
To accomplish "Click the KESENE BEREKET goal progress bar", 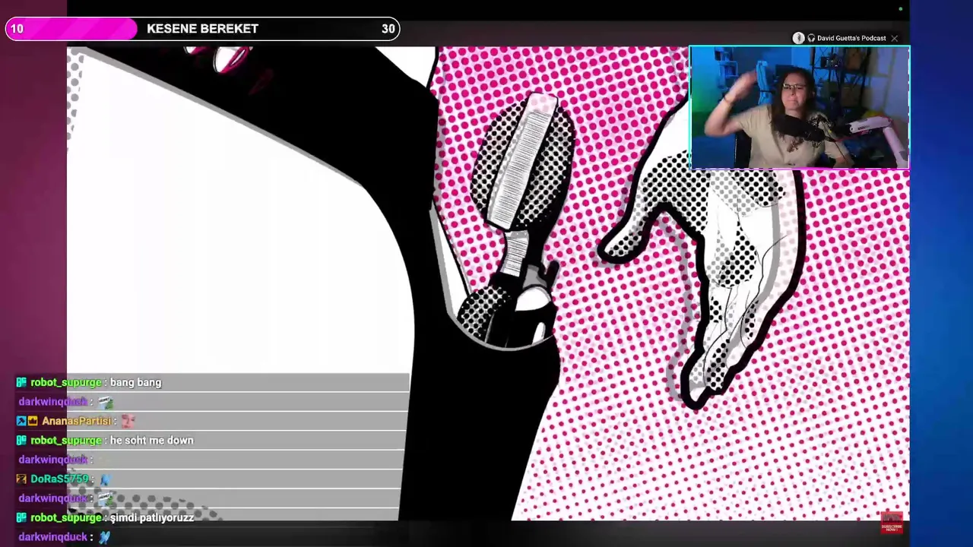I will tap(202, 29).
